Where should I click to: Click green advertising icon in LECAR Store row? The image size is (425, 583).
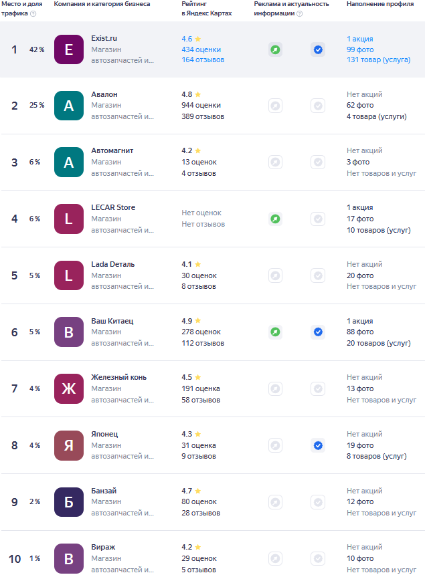[275, 219]
